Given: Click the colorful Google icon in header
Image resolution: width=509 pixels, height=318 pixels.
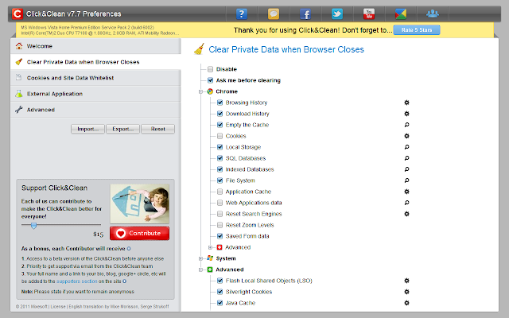Looking at the screenshot, I should 401,14.
